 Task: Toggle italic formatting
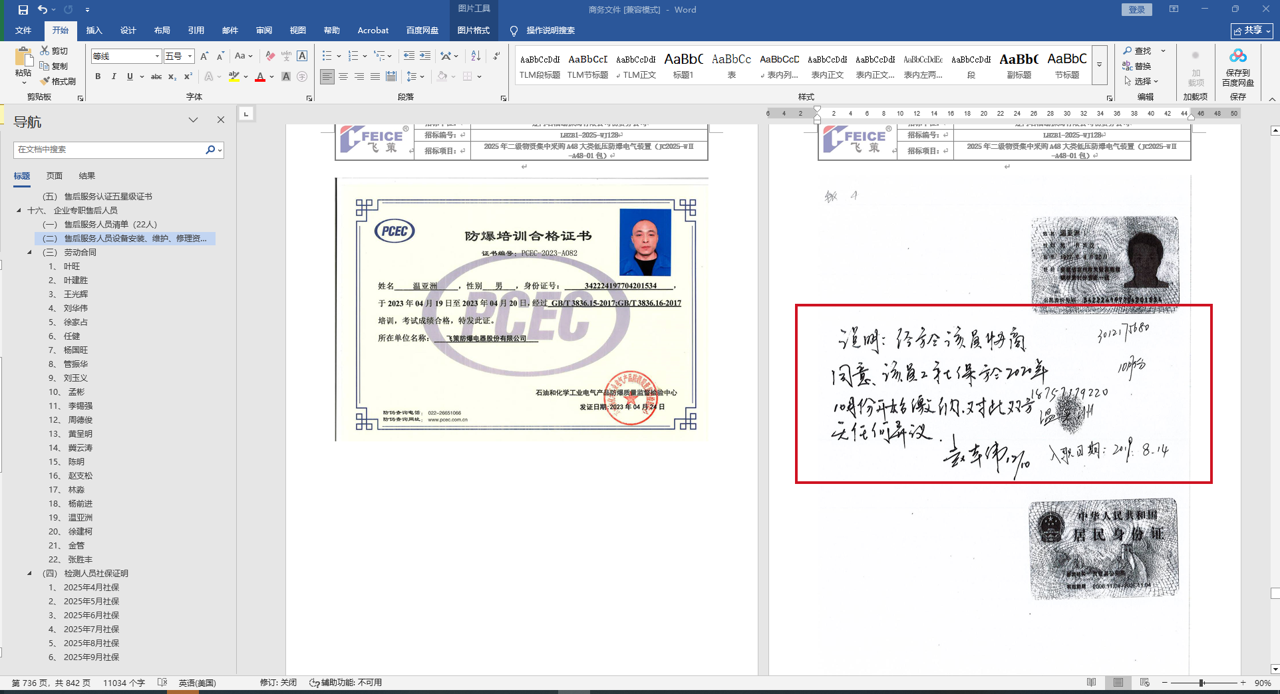click(x=114, y=76)
